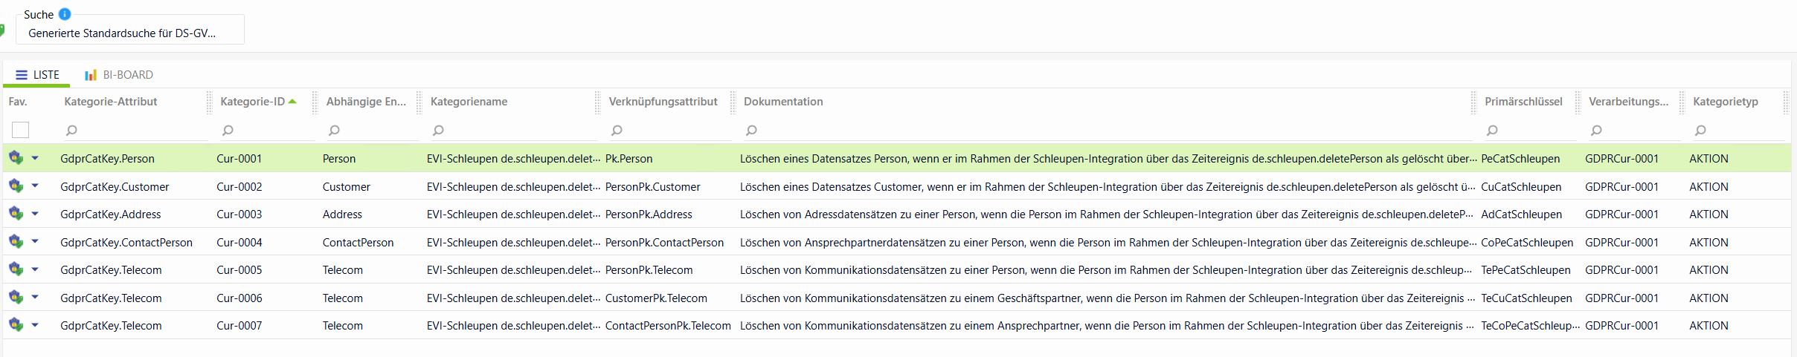Click the CuCatSchleupen primary key cell
Viewport: 1797px width, 357px height.
pyautogui.click(x=1521, y=187)
